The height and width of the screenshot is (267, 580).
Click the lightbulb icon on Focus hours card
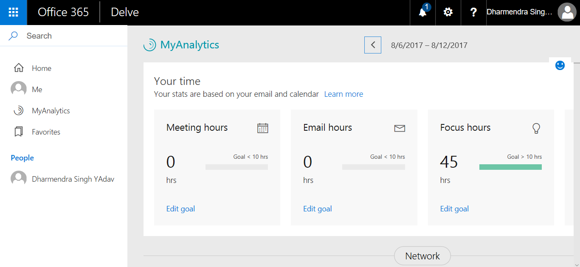536,127
